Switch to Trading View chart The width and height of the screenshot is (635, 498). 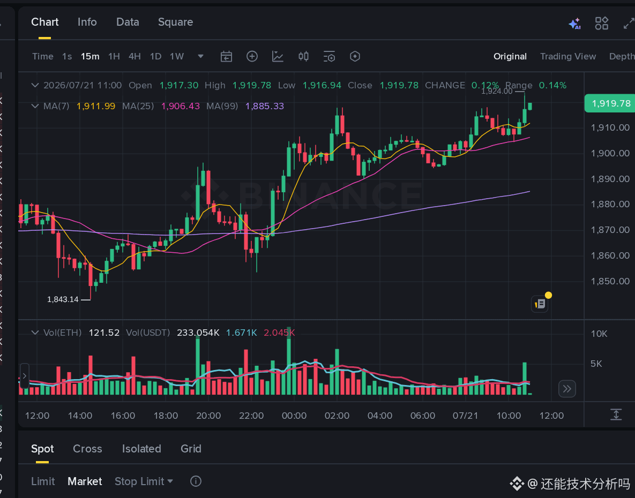pyautogui.click(x=568, y=56)
